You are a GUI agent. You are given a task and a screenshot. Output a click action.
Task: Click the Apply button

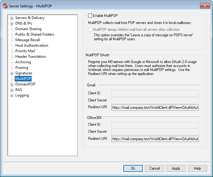point(176,168)
